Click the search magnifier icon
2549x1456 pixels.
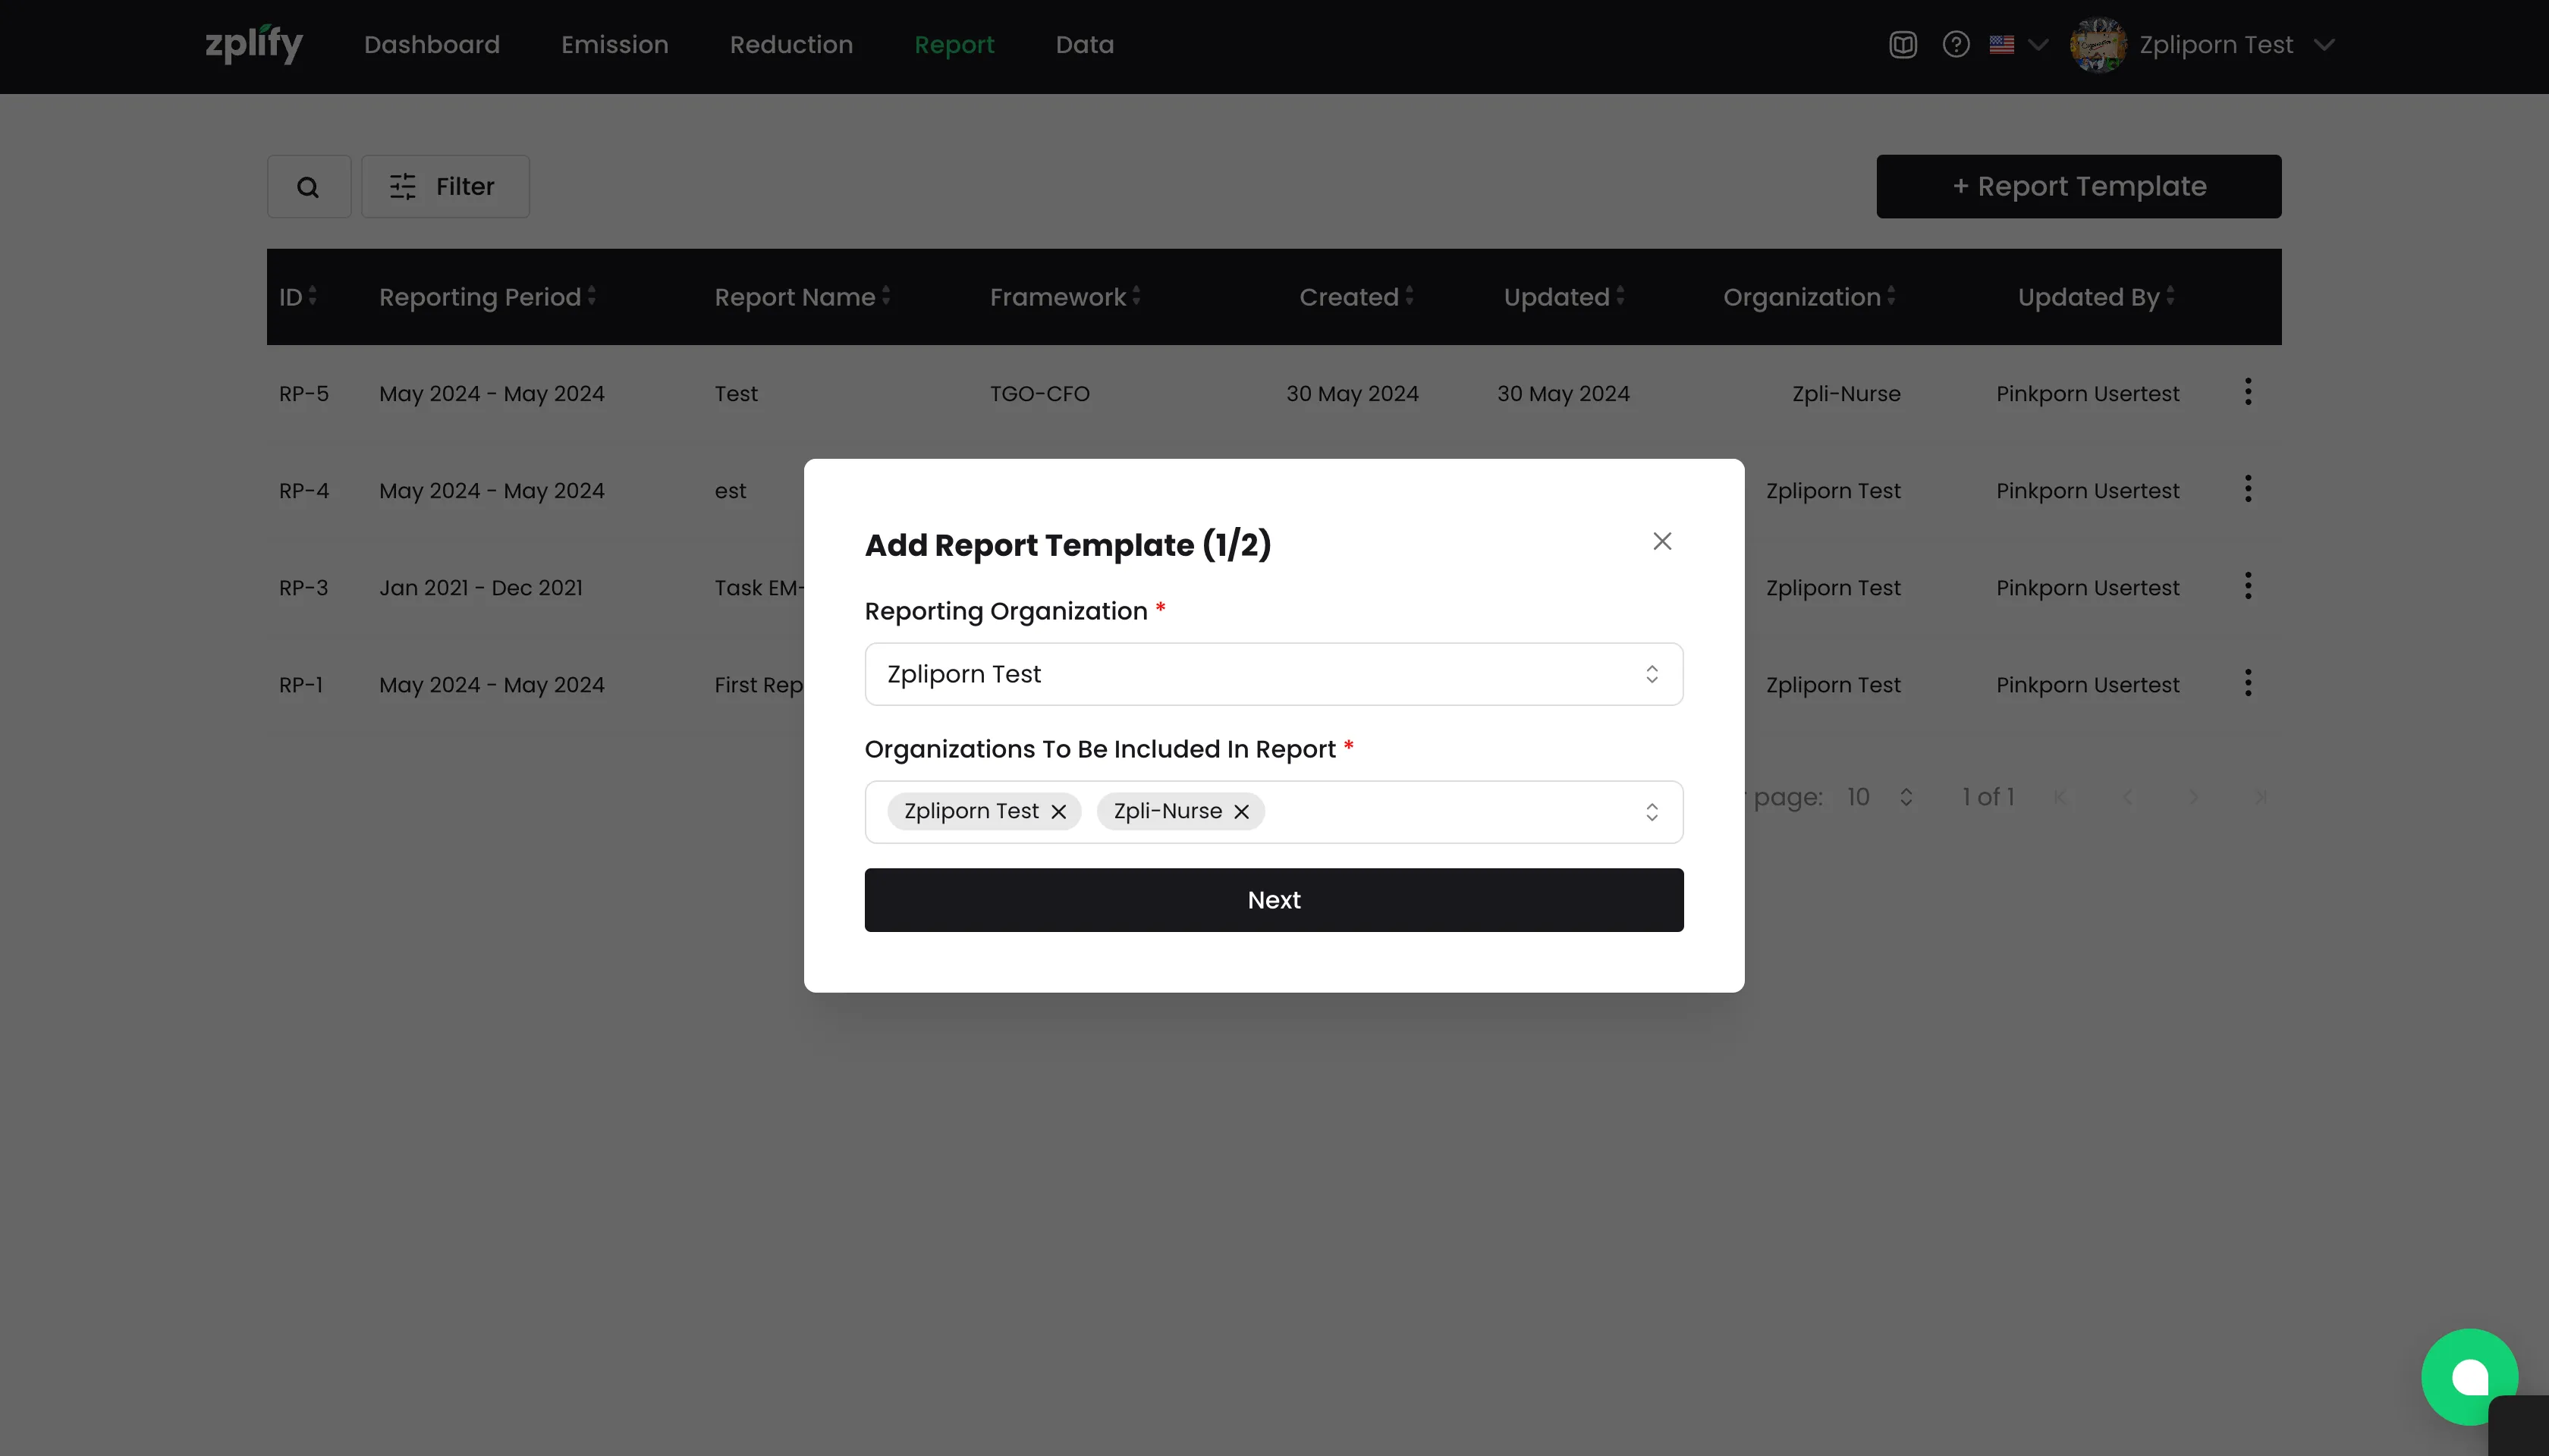point(308,187)
